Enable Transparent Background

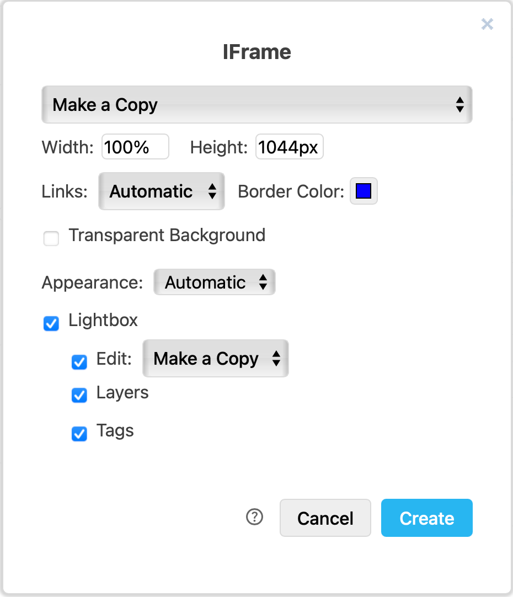(51, 238)
